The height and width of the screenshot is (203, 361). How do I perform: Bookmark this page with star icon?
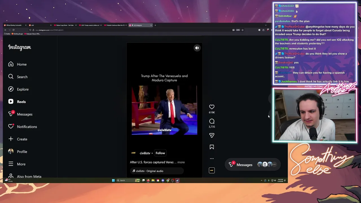(242, 30)
